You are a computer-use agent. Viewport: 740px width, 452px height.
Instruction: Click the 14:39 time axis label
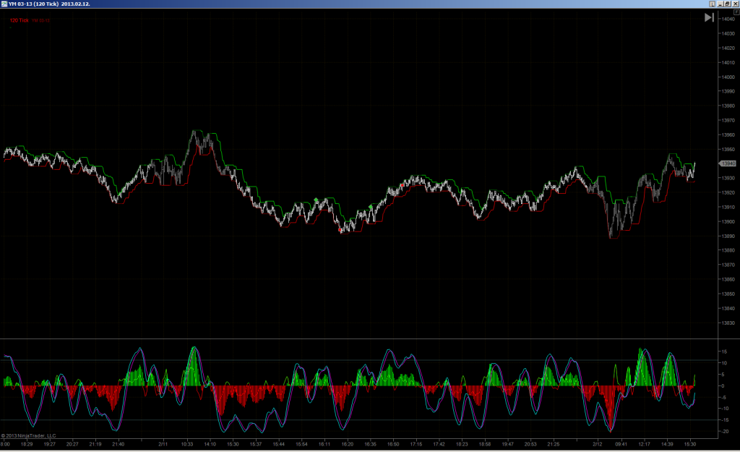(667, 444)
